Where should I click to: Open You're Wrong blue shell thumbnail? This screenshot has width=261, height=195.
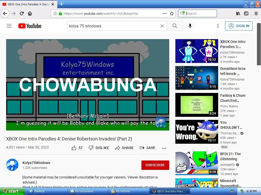click(x=197, y=132)
